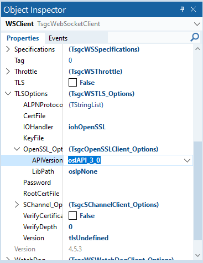Pin the Object Inspector panel
Screen dimensions: 203x263
[x=182, y=9]
